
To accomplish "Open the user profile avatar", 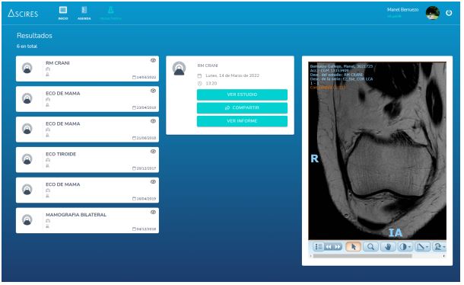I will click(432, 13).
